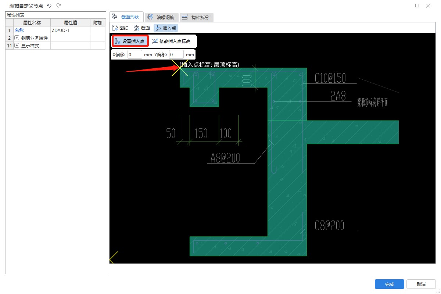Click the 附加 column header
The height and width of the screenshot is (294, 441).
click(x=98, y=22)
